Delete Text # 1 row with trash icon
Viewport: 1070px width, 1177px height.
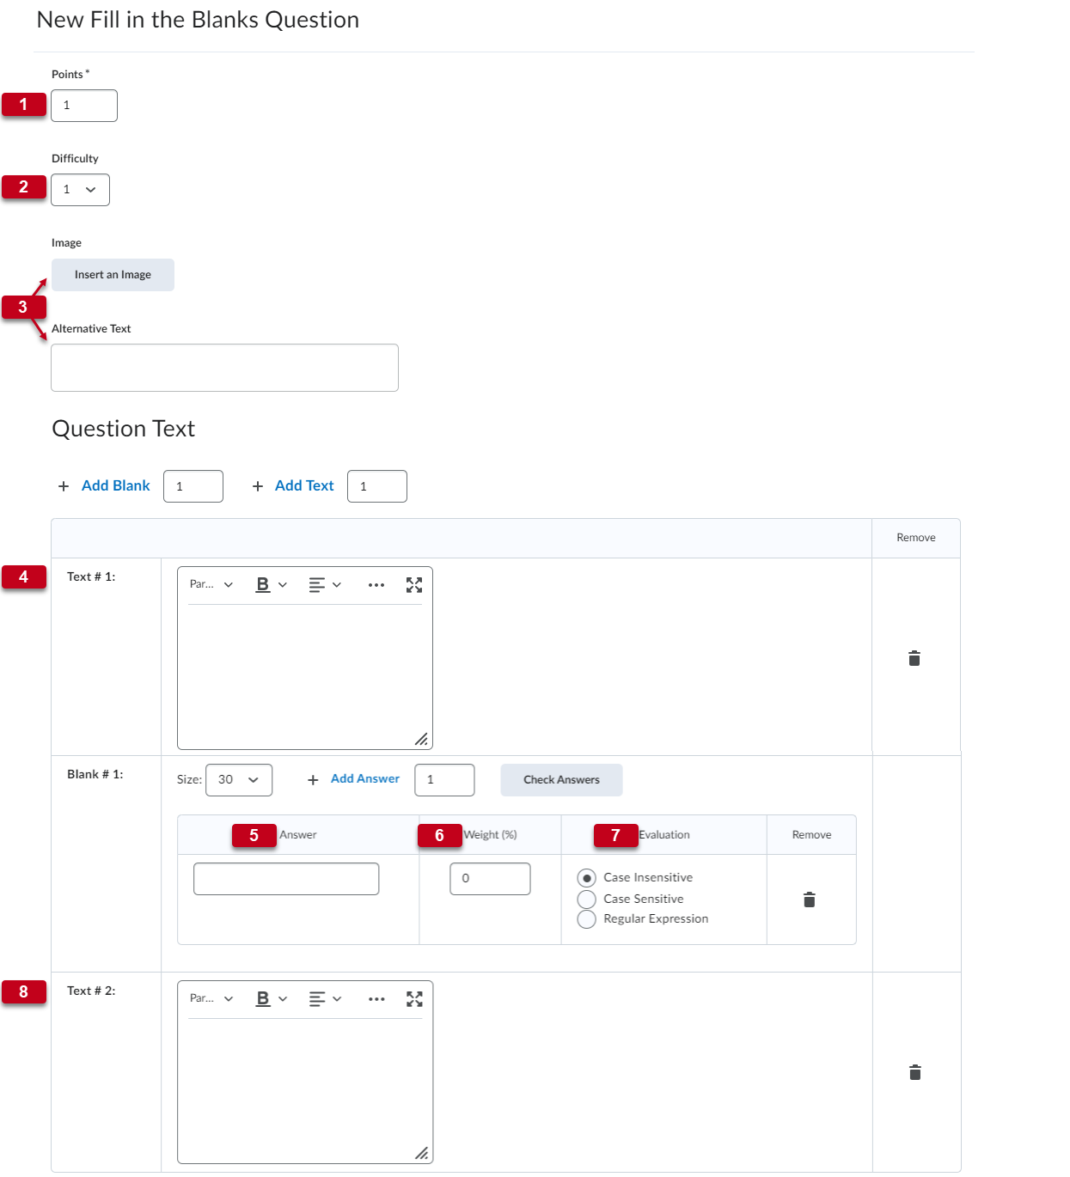pos(914,658)
